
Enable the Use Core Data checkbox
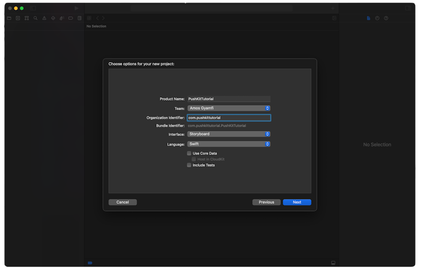189,154
